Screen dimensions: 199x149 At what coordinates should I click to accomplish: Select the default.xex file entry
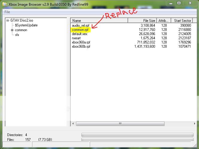79,34
